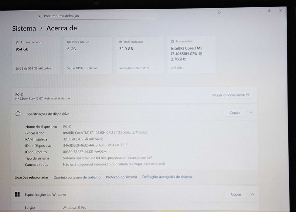Viewport: 296px width, 212px height.
Task: Select the '32,0 GB' RAM card value
Action: (x=126, y=49)
